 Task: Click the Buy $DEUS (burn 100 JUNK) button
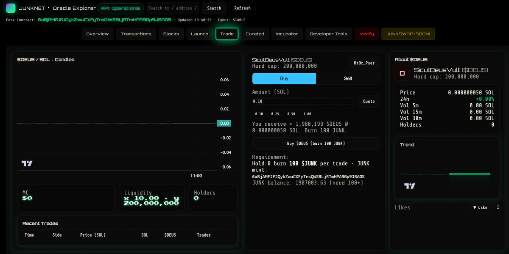click(x=316, y=143)
